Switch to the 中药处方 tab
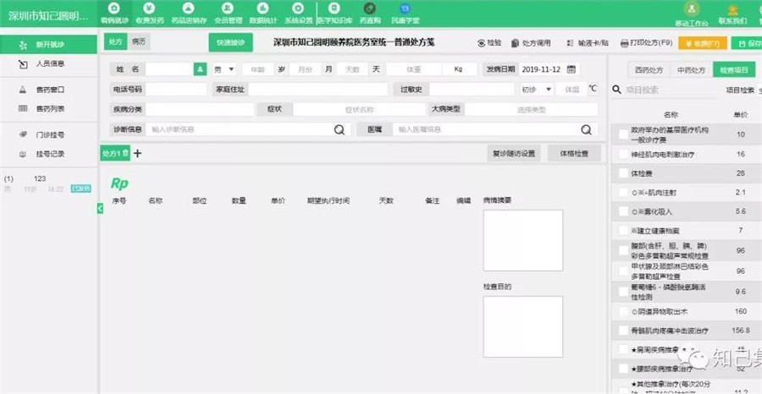Image resolution: width=762 pixels, height=394 pixels. pyautogui.click(x=691, y=70)
